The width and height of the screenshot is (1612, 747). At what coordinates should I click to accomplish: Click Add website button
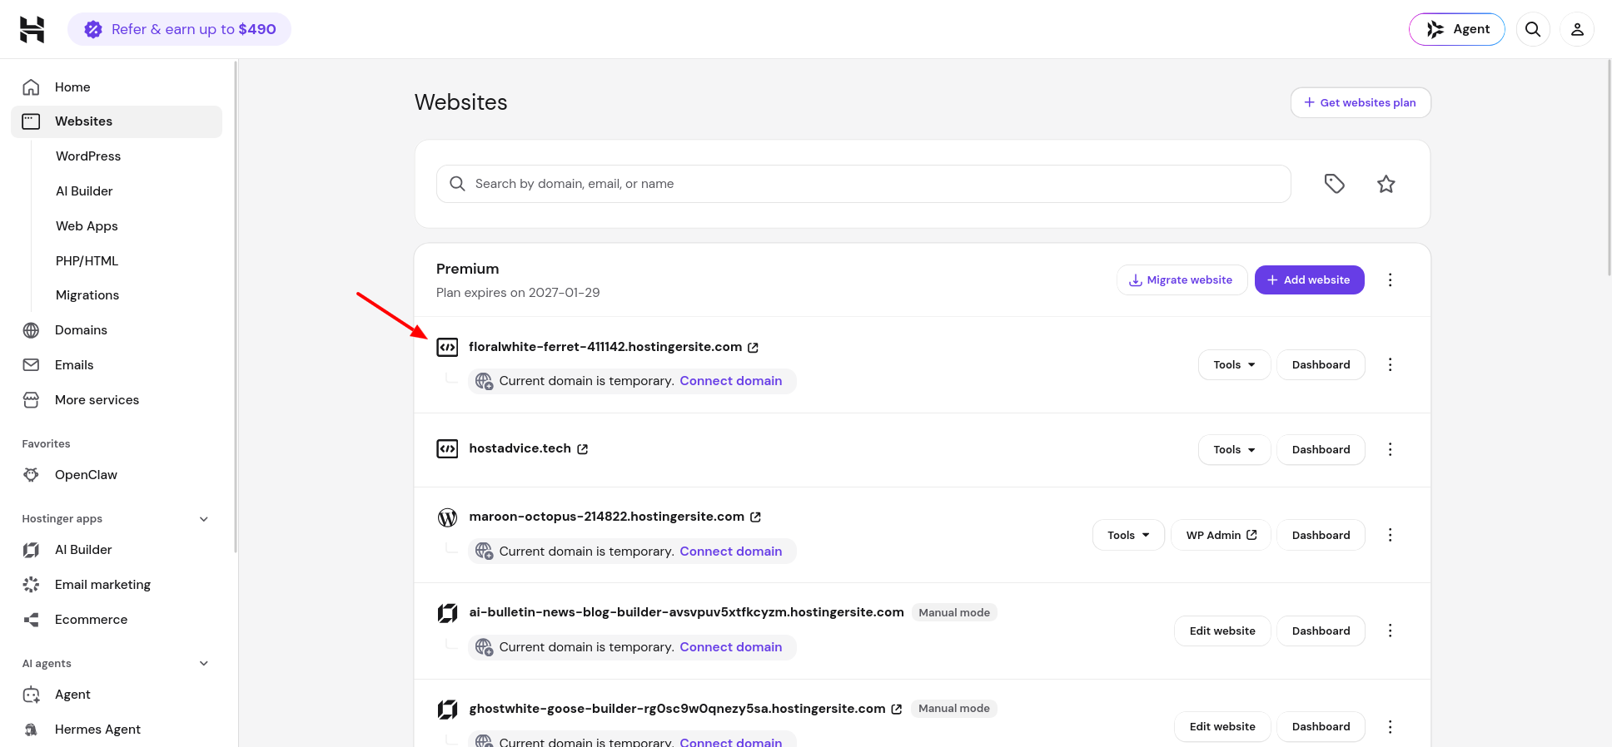pyautogui.click(x=1309, y=280)
